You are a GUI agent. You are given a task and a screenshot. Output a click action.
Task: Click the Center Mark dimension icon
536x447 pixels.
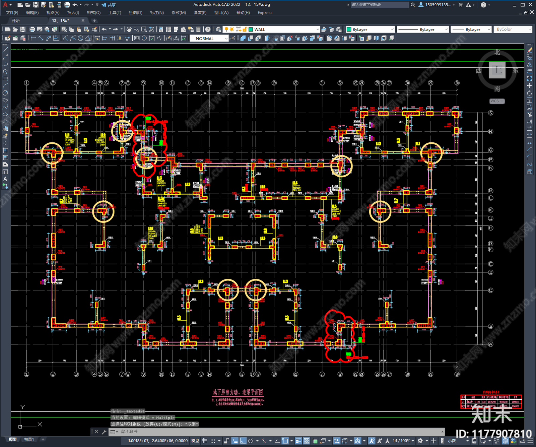point(144,38)
